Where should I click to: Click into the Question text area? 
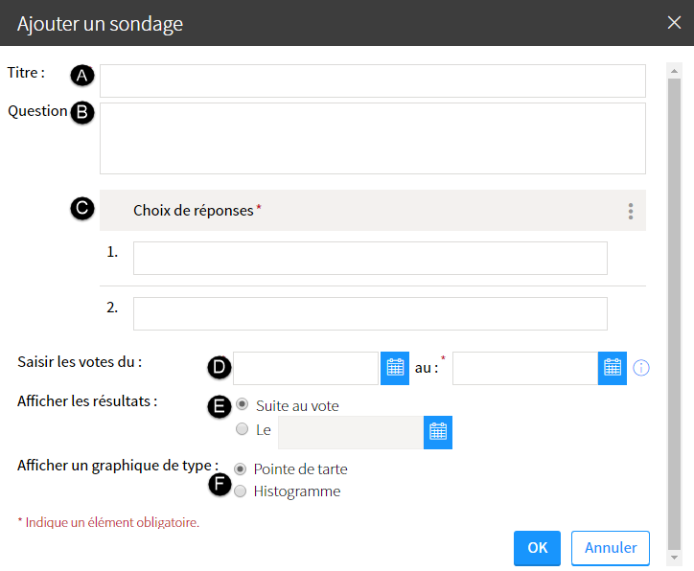373,138
